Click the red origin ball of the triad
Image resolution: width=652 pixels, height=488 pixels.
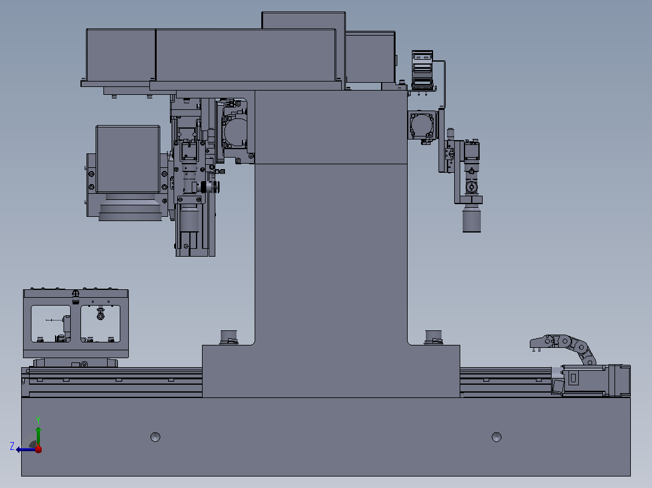38,449
